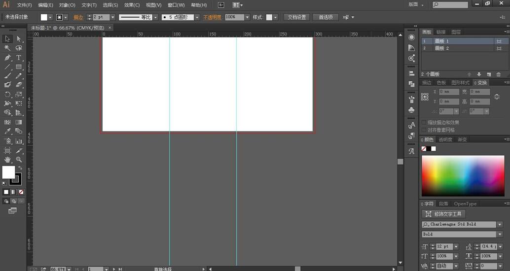Select the Hand tool
Image resolution: width=510 pixels, height=271 pixels.
(x=7, y=160)
